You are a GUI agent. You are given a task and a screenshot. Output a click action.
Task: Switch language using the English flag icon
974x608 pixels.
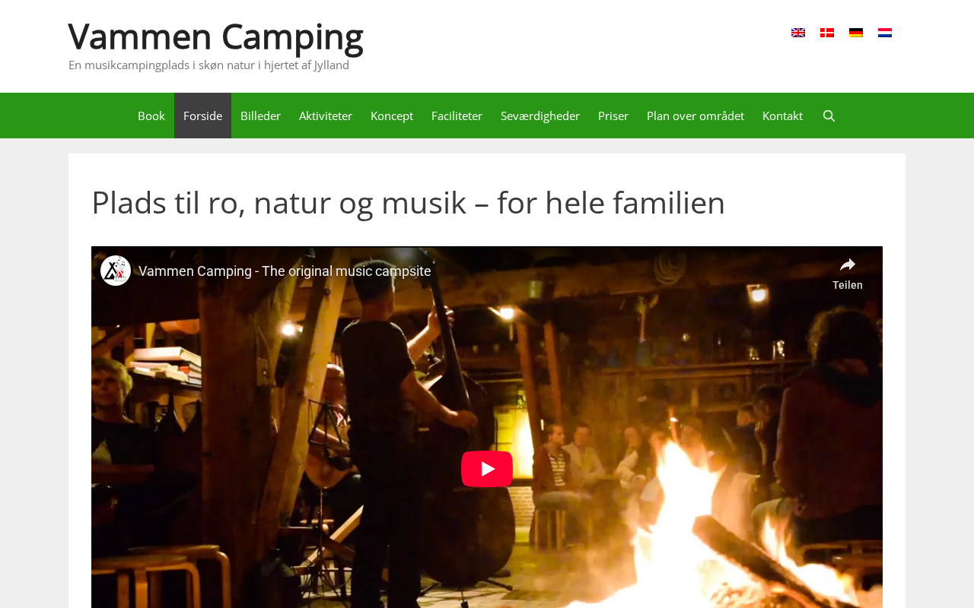[798, 33]
